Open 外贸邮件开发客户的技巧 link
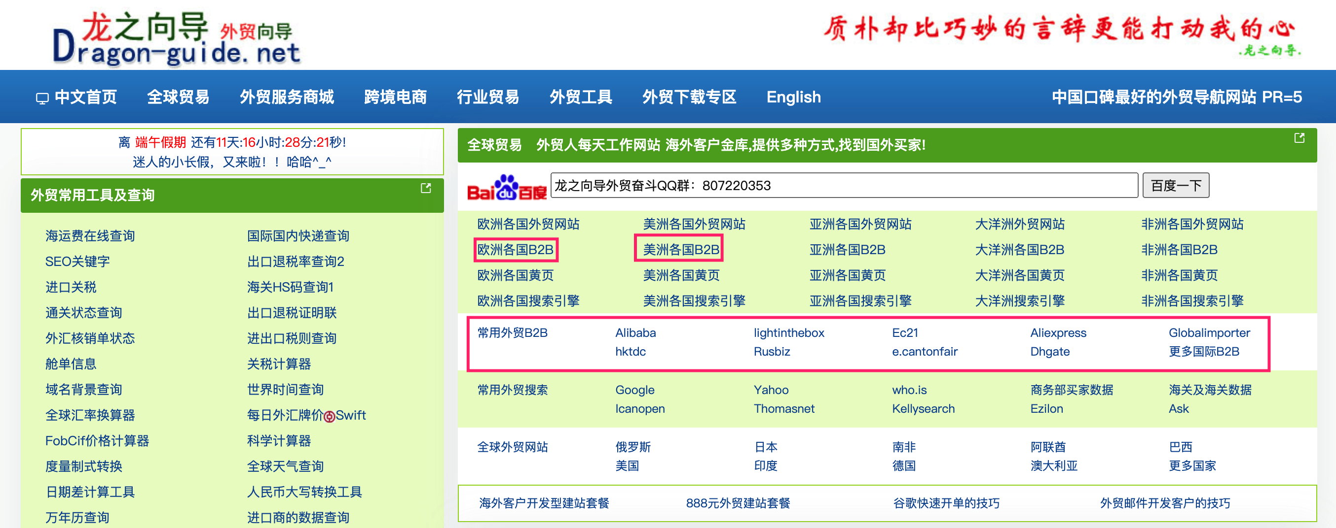Image resolution: width=1336 pixels, height=528 pixels. (x=1164, y=503)
